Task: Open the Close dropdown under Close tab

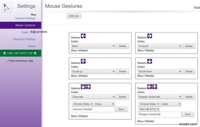Action: (x=104, y=104)
